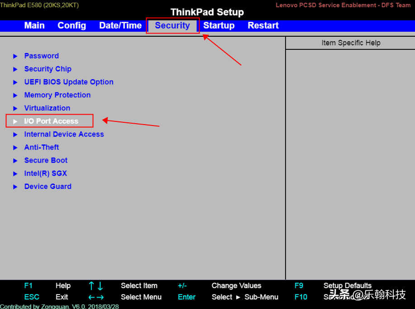The image size is (415, 309).
Task: Click the Enter key label
Action: click(x=186, y=297)
